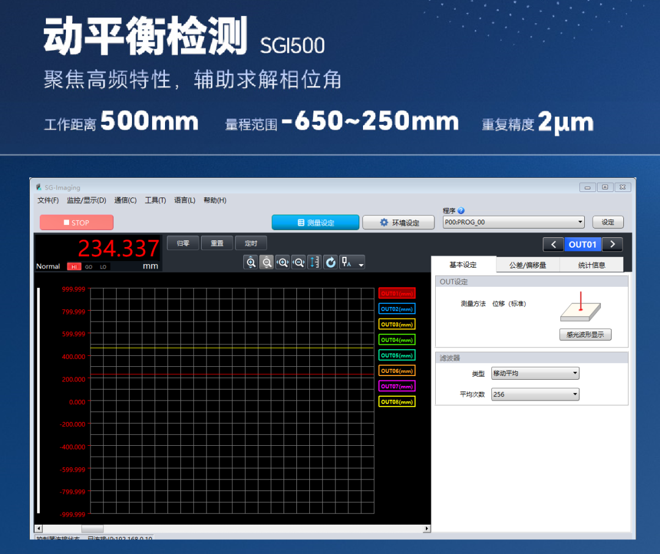Image resolution: width=660 pixels, height=554 pixels.
Task: Click the 环境设定 gear button
Action: pyautogui.click(x=400, y=223)
